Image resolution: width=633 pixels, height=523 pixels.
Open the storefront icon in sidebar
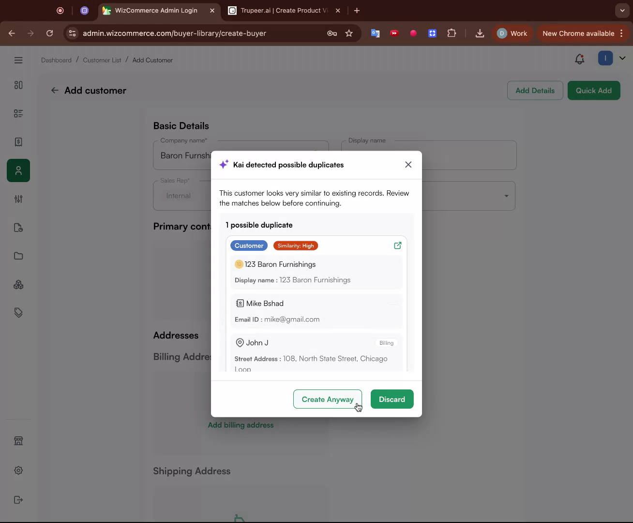point(18,441)
